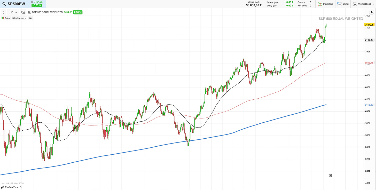Image resolution: width=376 pixels, height=190 pixels.
Task: Click the Last tick: 08 Nov 2024 text
Action: (x=12, y=183)
